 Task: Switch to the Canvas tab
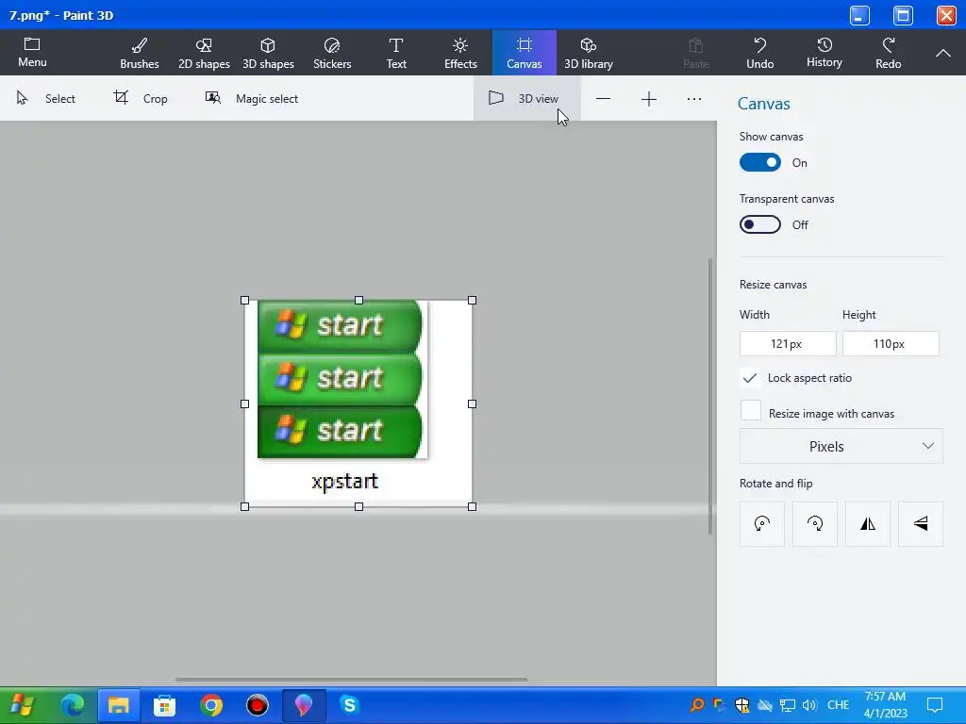tap(525, 53)
